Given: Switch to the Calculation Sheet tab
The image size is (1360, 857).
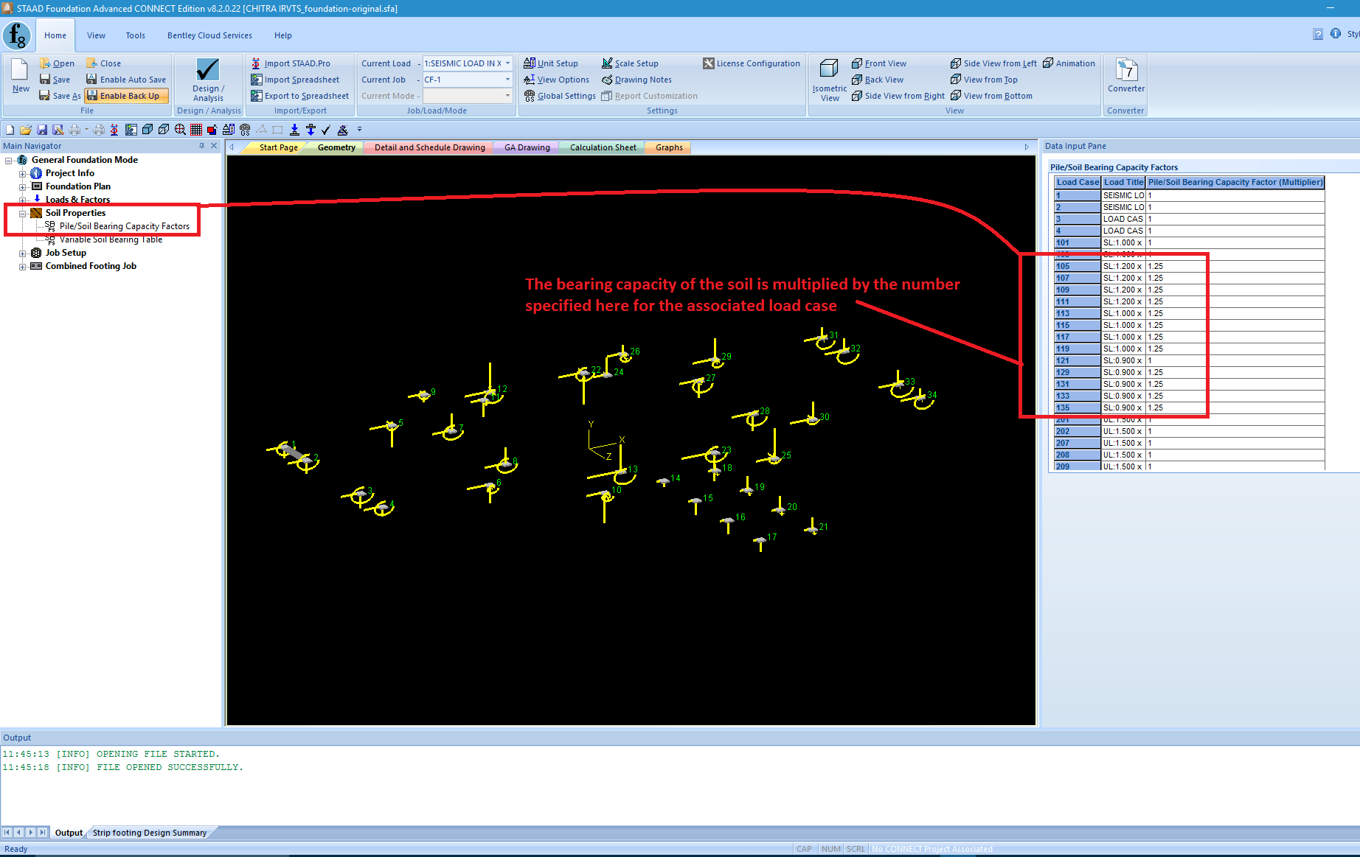Looking at the screenshot, I should pos(603,147).
